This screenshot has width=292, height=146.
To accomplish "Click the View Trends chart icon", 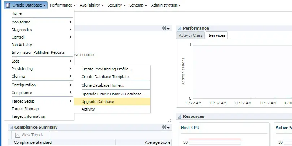I will click(17, 135).
